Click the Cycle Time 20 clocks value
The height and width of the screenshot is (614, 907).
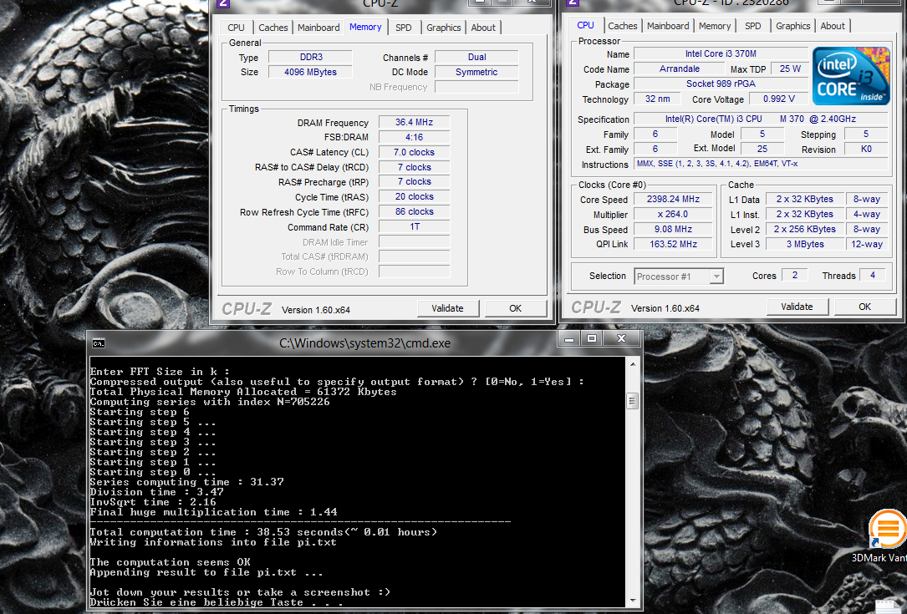pos(414,196)
